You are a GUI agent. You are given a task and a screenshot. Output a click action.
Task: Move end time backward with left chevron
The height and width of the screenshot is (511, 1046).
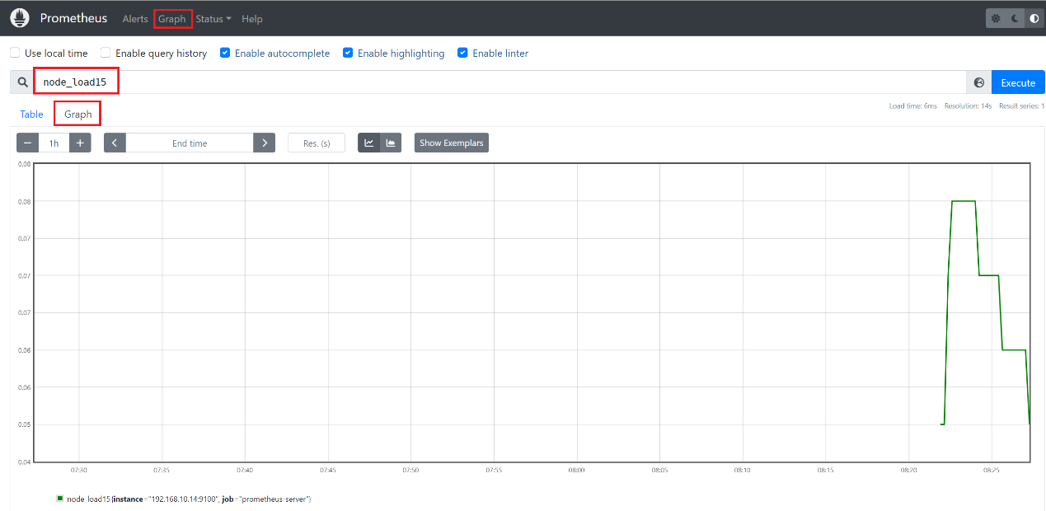[115, 143]
